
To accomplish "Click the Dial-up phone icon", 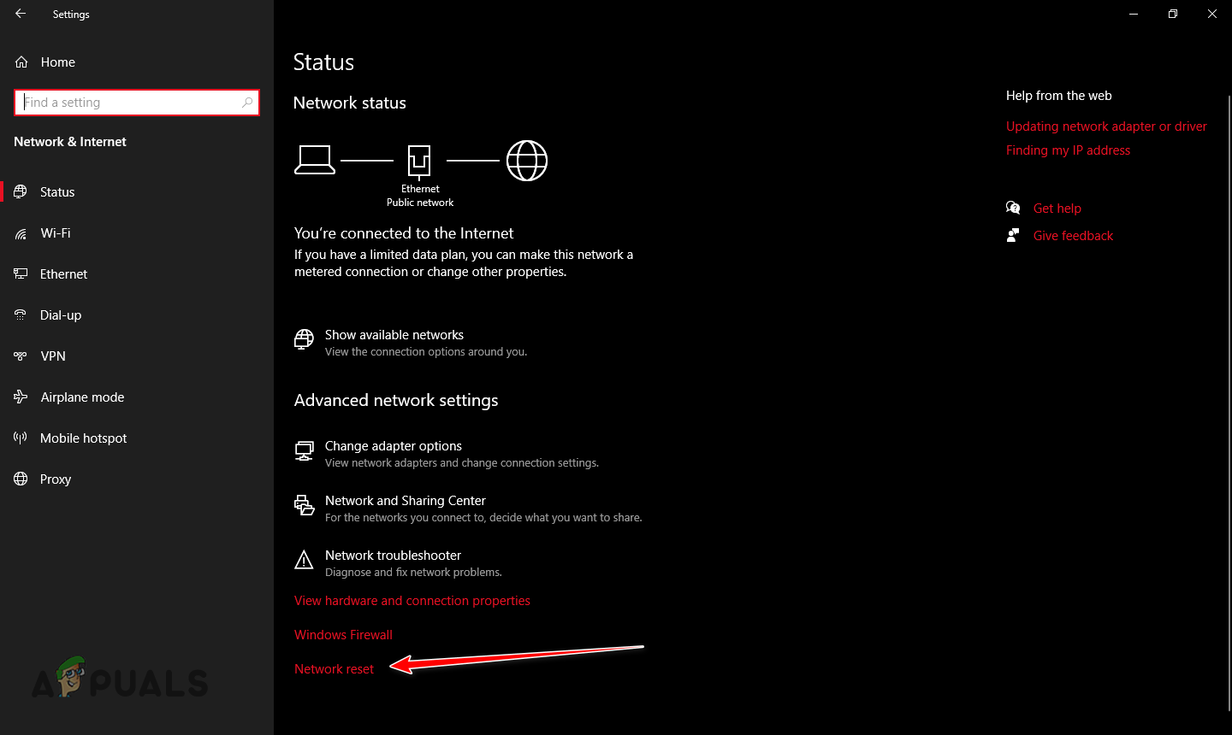I will [x=20, y=315].
